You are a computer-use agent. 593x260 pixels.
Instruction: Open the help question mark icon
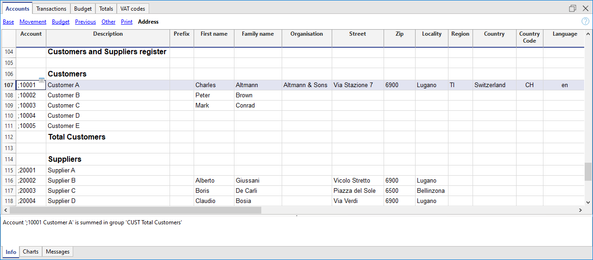click(585, 21)
